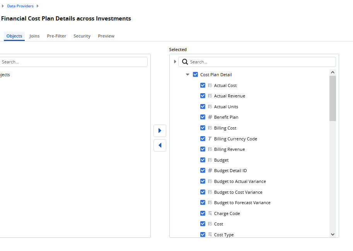
Task: Open the Data Providers breadcrumb link
Action: pos(20,6)
